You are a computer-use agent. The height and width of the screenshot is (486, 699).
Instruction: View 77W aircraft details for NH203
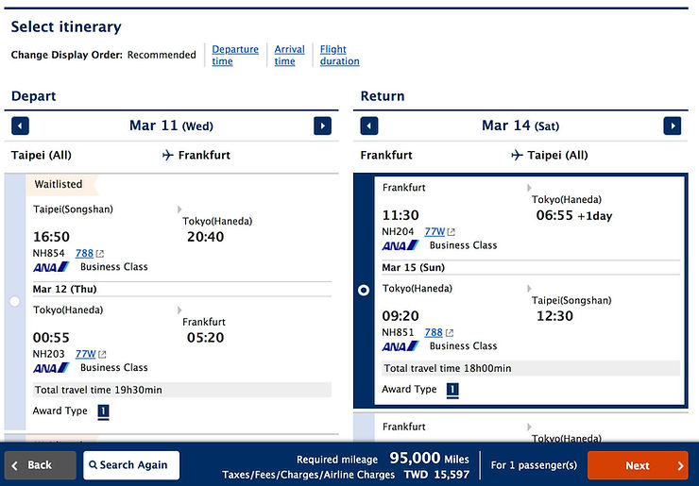pos(85,354)
